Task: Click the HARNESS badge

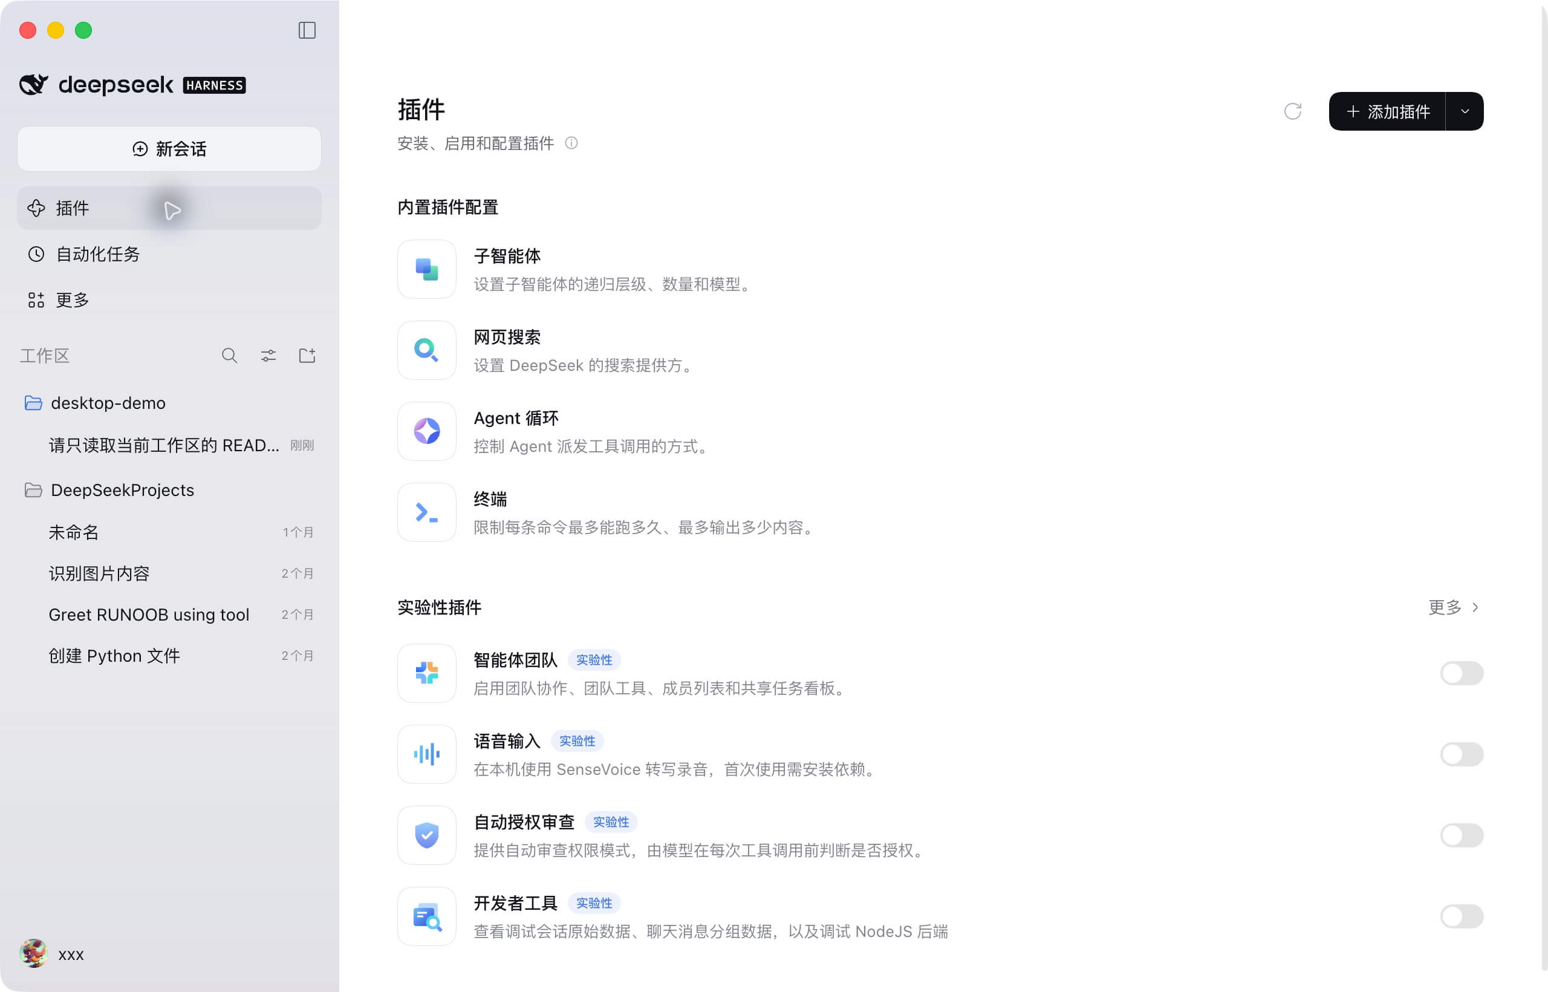Action: (x=215, y=85)
